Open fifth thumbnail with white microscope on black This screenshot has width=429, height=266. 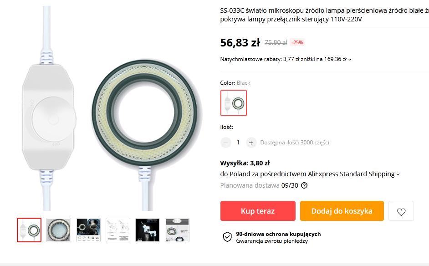(148, 230)
